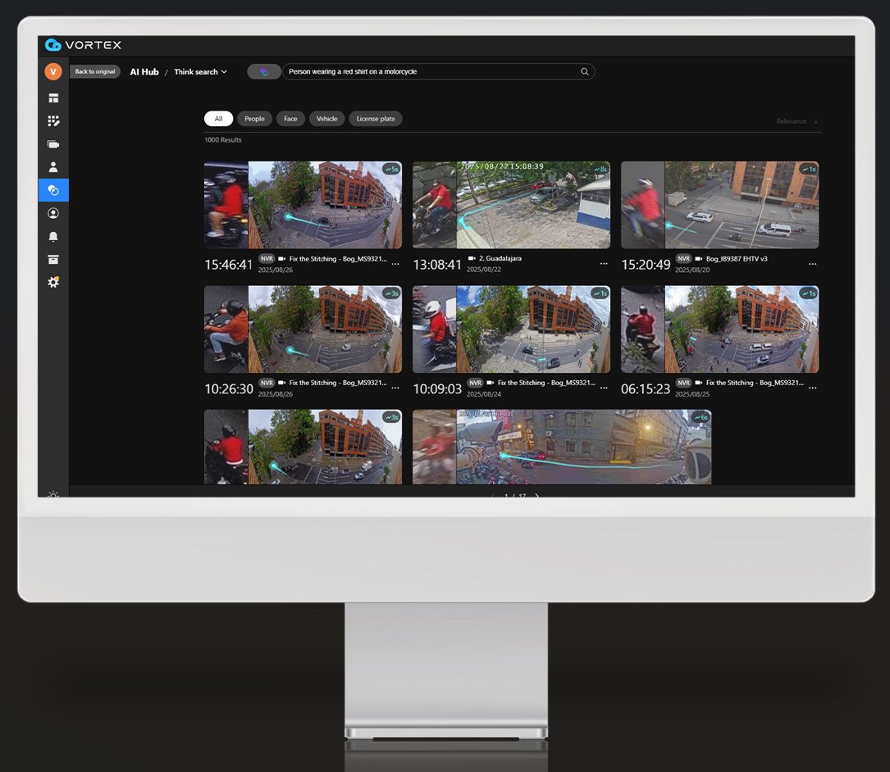The width and height of the screenshot is (890, 772).
Task: Expand the Think search dropdown
Action: tap(199, 72)
